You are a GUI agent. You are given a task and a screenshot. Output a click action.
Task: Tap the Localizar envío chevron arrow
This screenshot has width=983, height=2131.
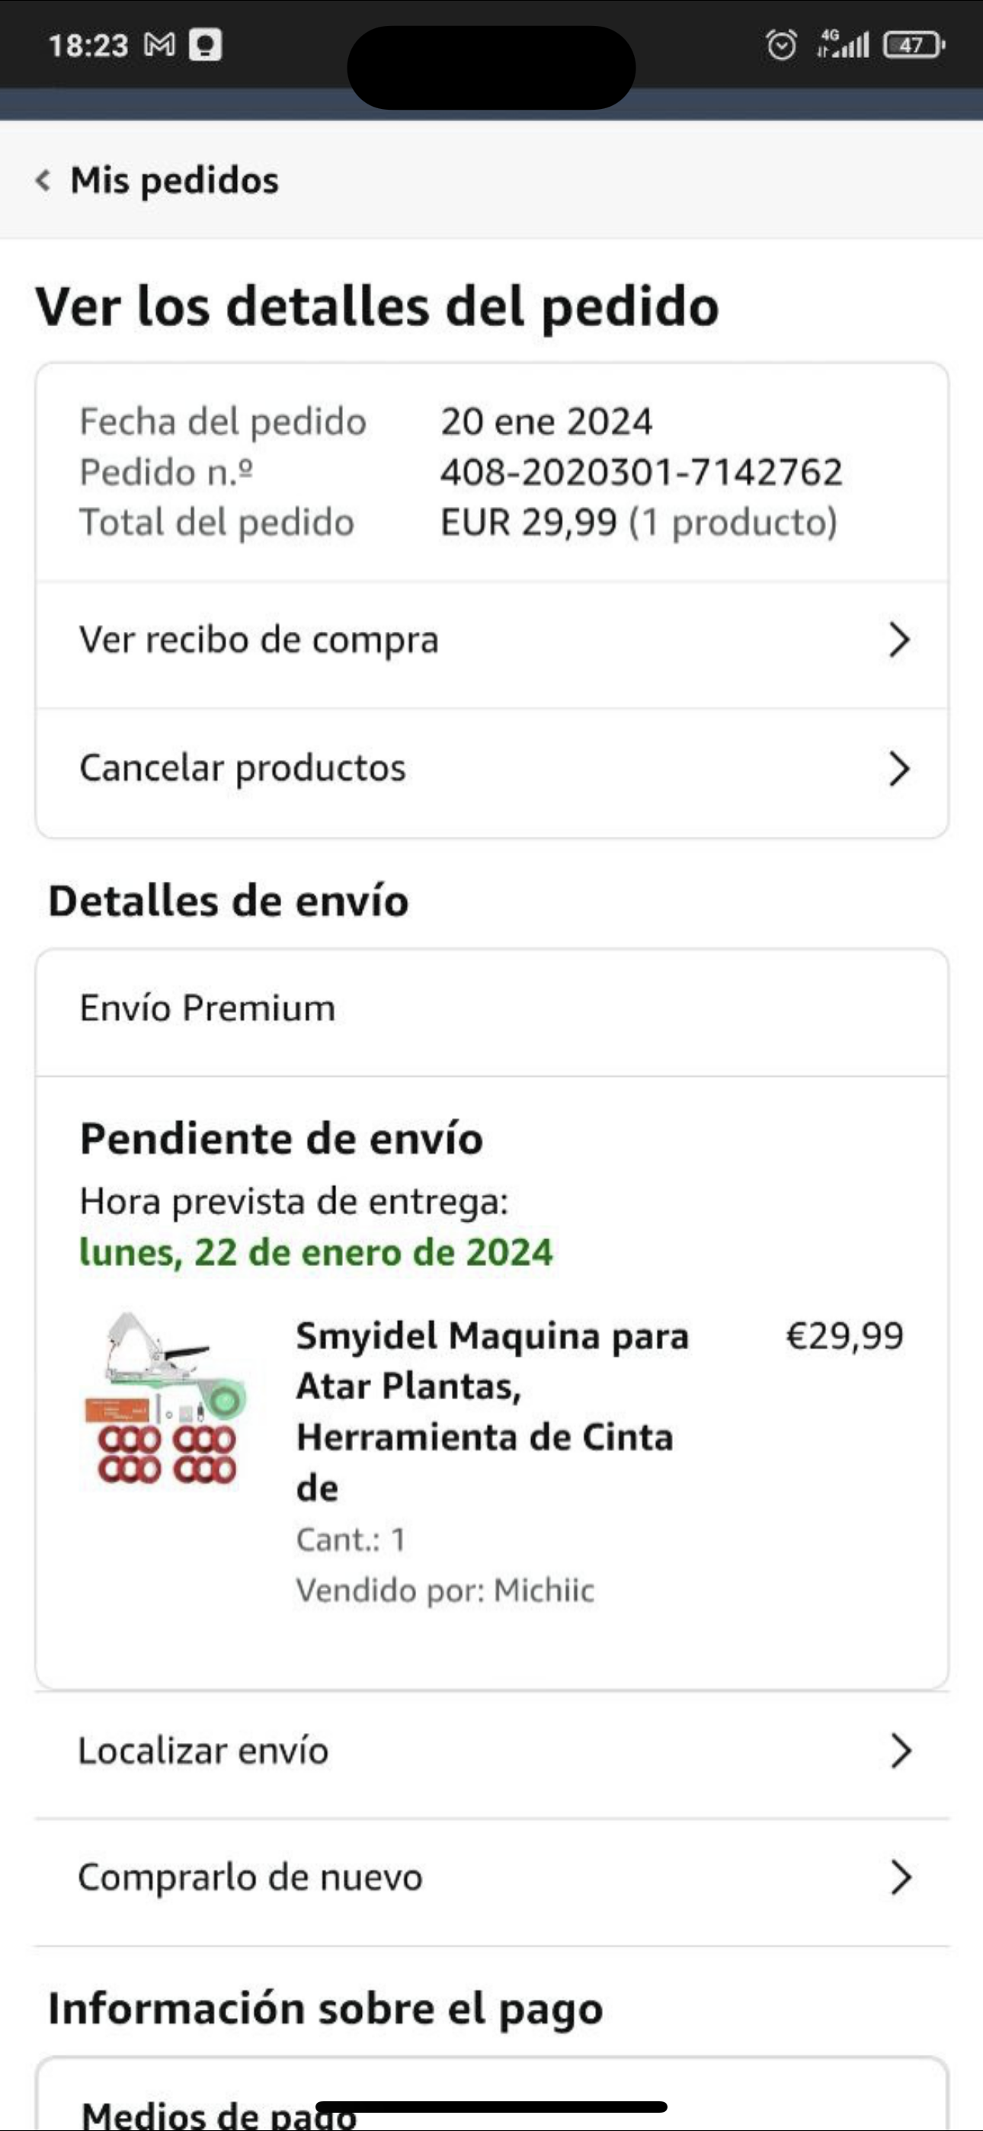tap(900, 1751)
